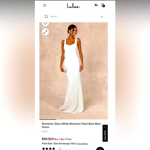
Task: Close the Get $20! promo tab
Action: (105, 127)
